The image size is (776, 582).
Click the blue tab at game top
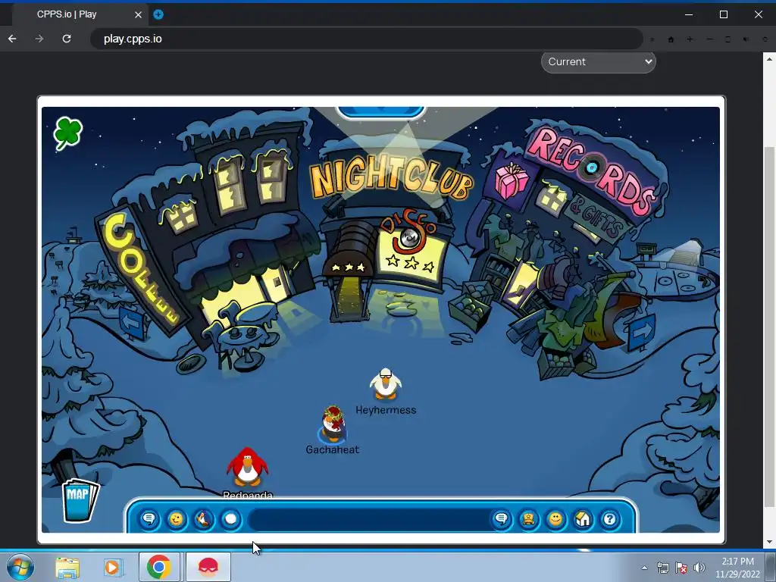pyautogui.click(x=380, y=112)
